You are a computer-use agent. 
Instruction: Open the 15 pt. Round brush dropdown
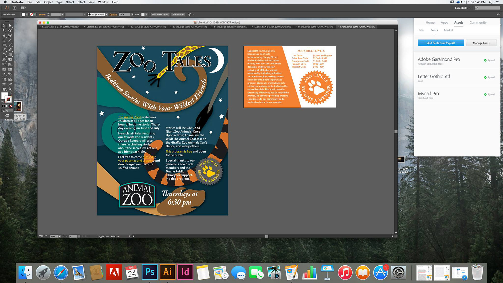(x=106, y=15)
